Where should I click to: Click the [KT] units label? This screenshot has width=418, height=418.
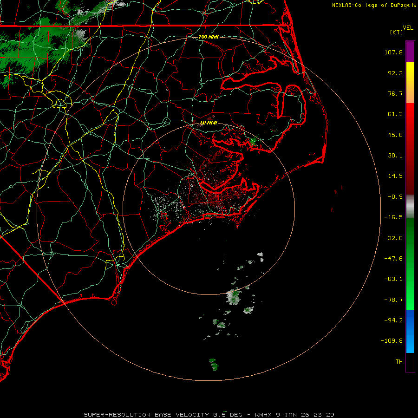click(397, 32)
